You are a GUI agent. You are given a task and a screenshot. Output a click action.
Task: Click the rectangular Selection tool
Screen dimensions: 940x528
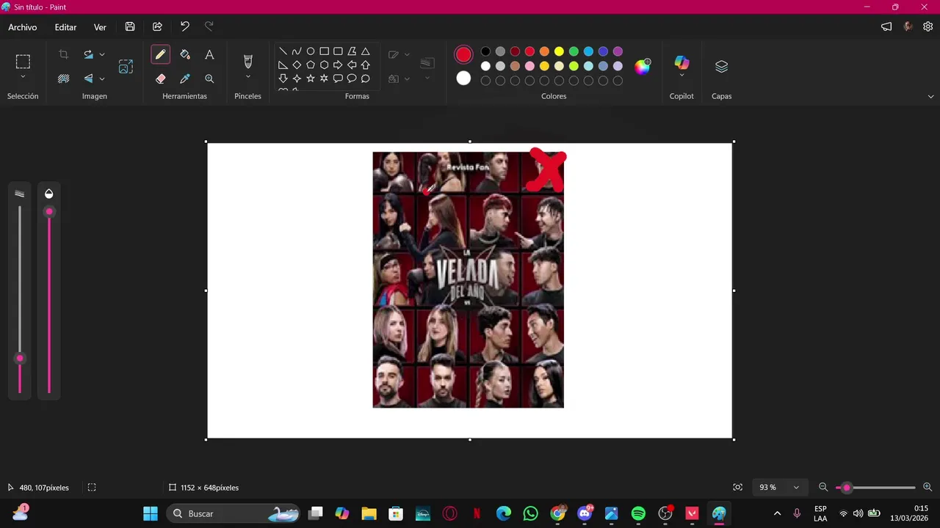(x=23, y=62)
